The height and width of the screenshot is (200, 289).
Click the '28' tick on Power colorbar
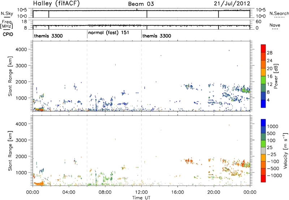[x=269, y=53]
